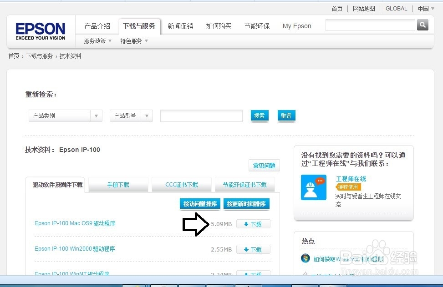Click the 2.55MB file size text
The width and height of the screenshot is (443, 287).
pyautogui.click(x=221, y=249)
